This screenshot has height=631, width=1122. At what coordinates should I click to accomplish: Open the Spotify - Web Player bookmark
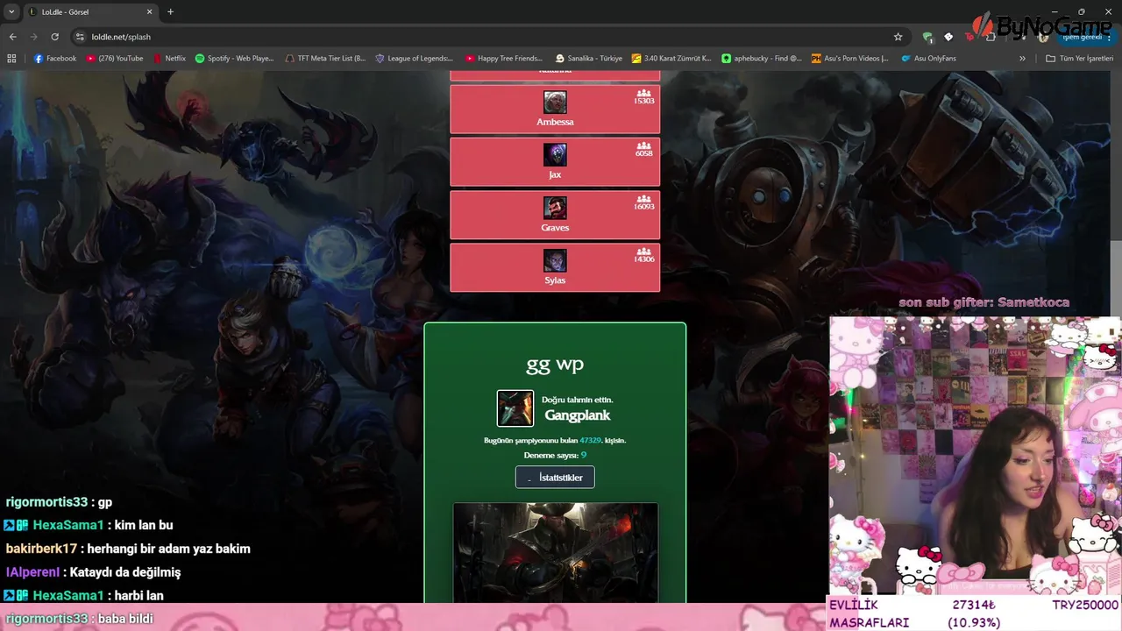[234, 59]
